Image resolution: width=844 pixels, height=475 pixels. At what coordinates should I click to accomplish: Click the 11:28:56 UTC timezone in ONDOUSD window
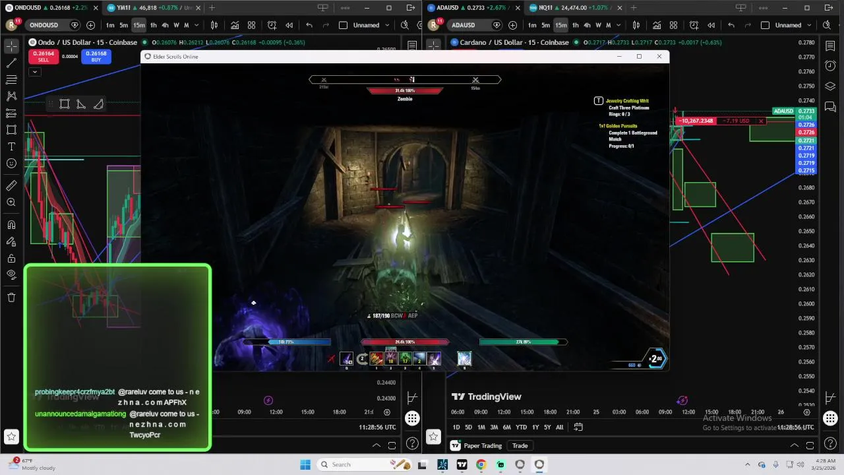(x=378, y=427)
